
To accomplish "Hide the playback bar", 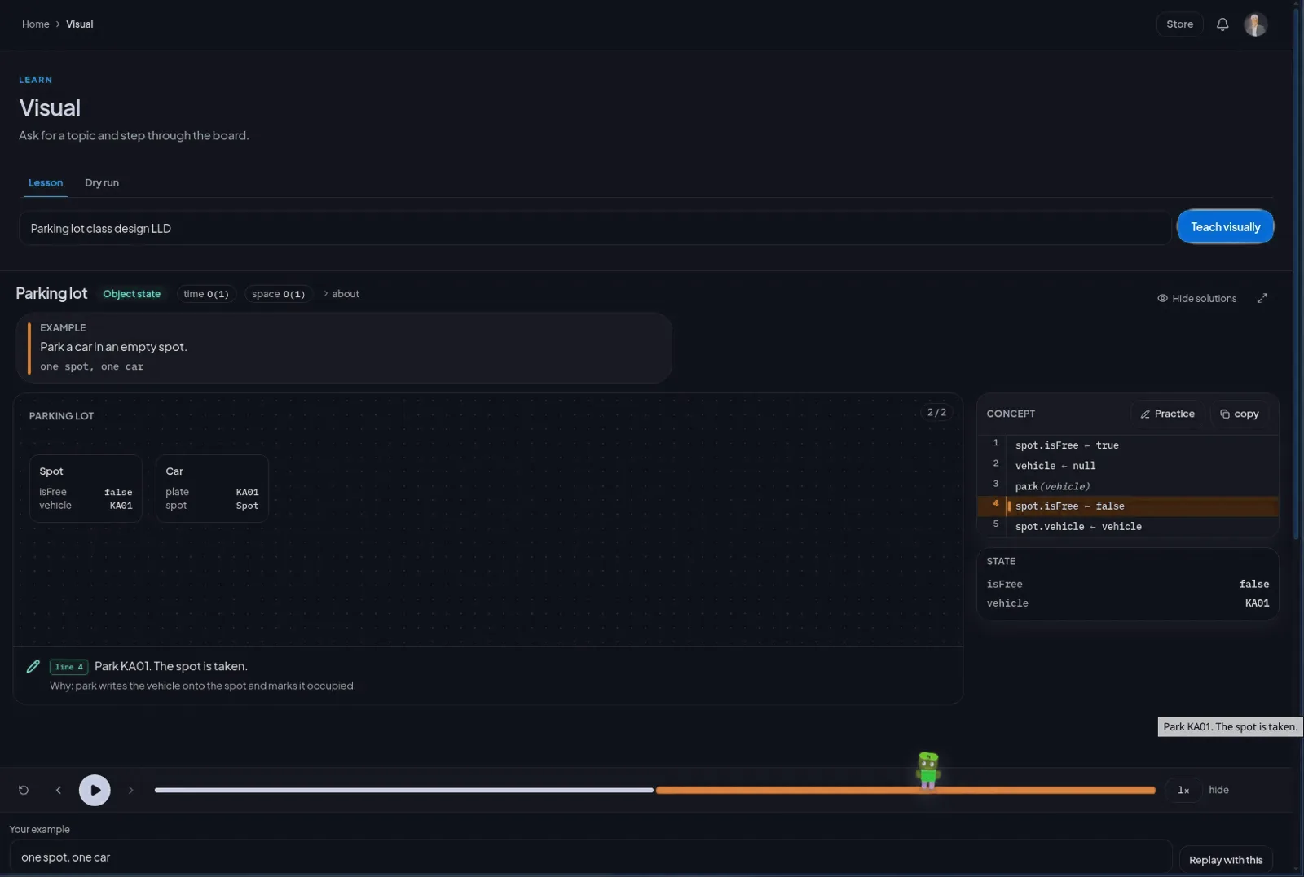I will click(1218, 790).
